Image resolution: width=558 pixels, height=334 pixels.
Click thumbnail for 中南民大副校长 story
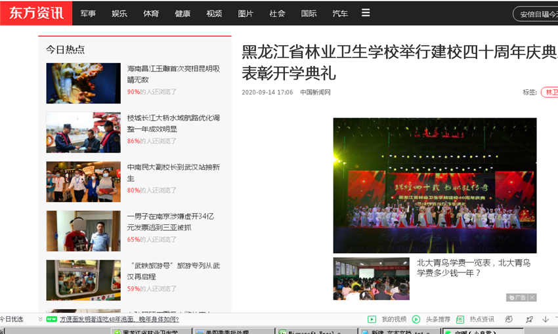[83, 182]
